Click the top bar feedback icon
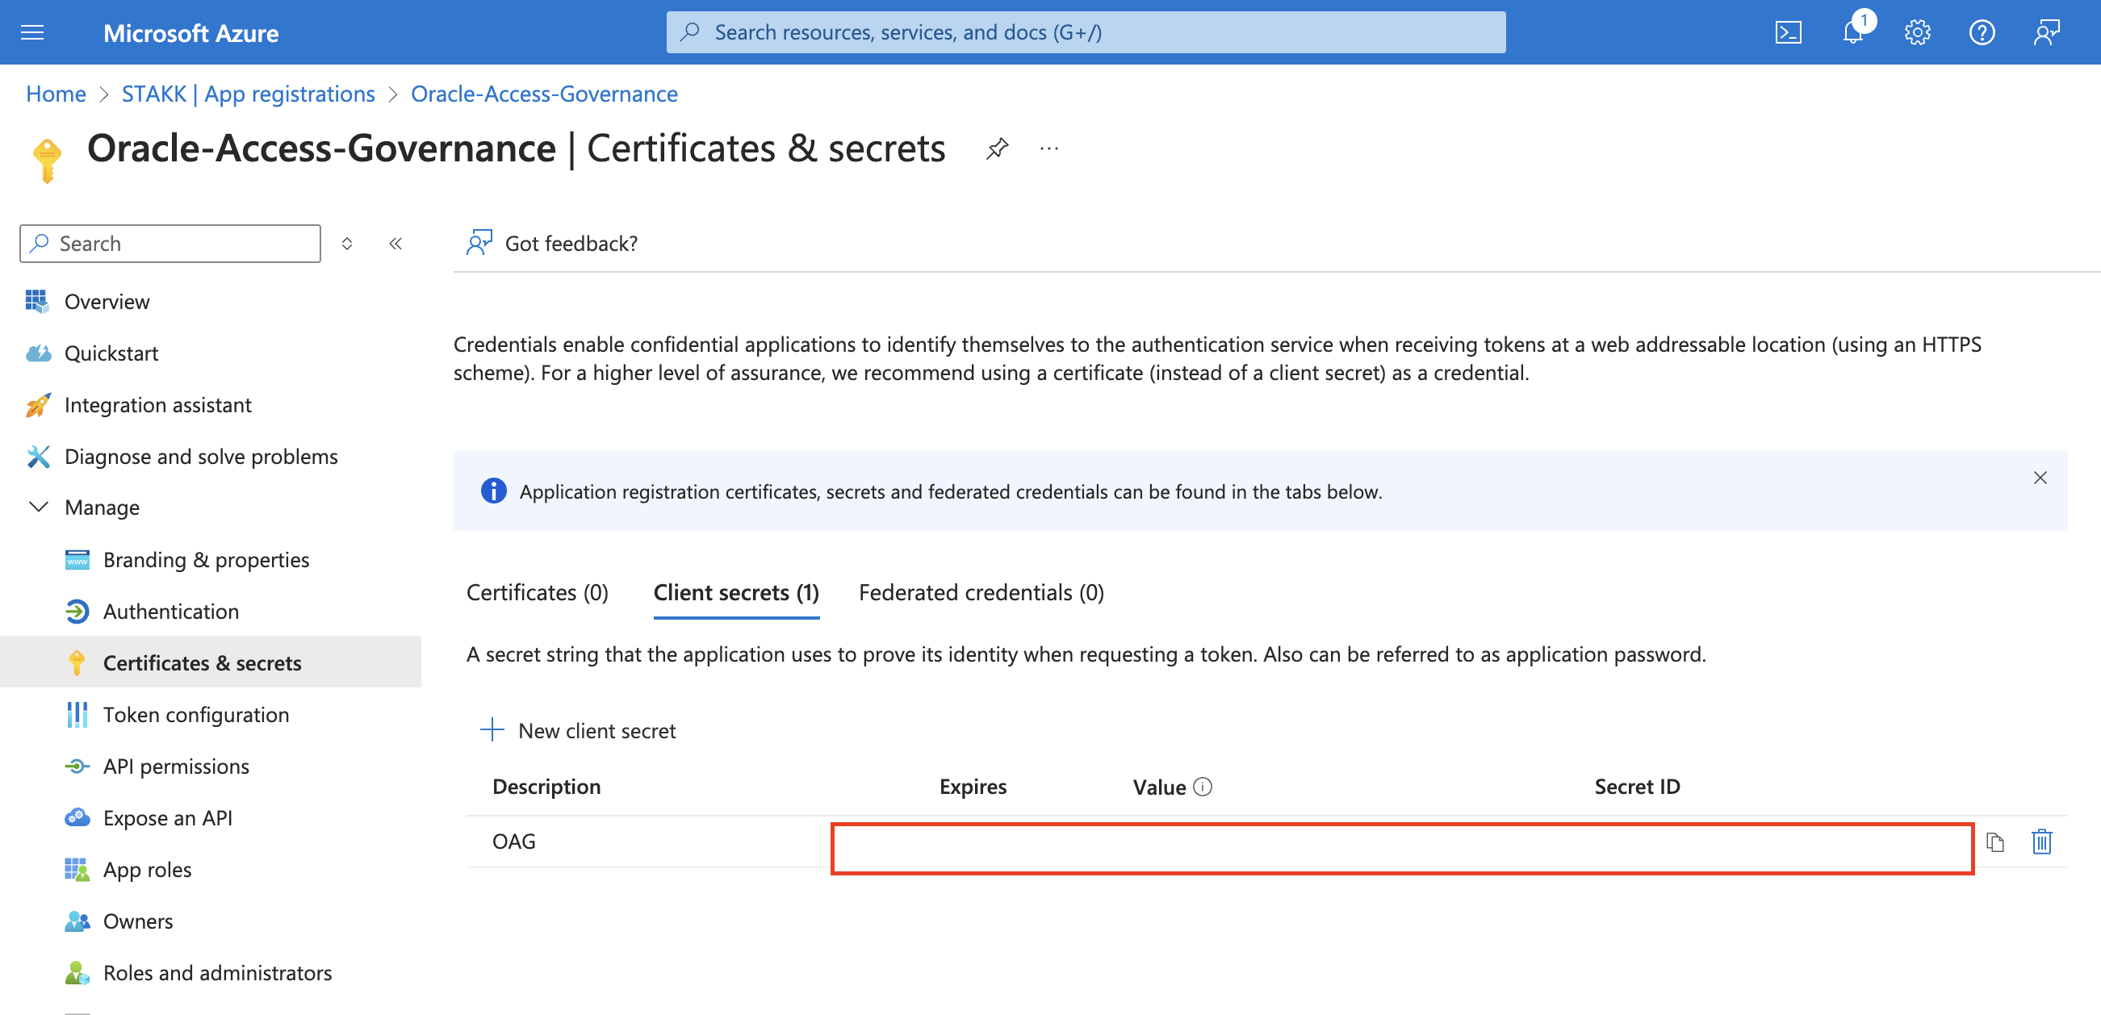Image resolution: width=2101 pixels, height=1015 pixels. click(2046, 32)
